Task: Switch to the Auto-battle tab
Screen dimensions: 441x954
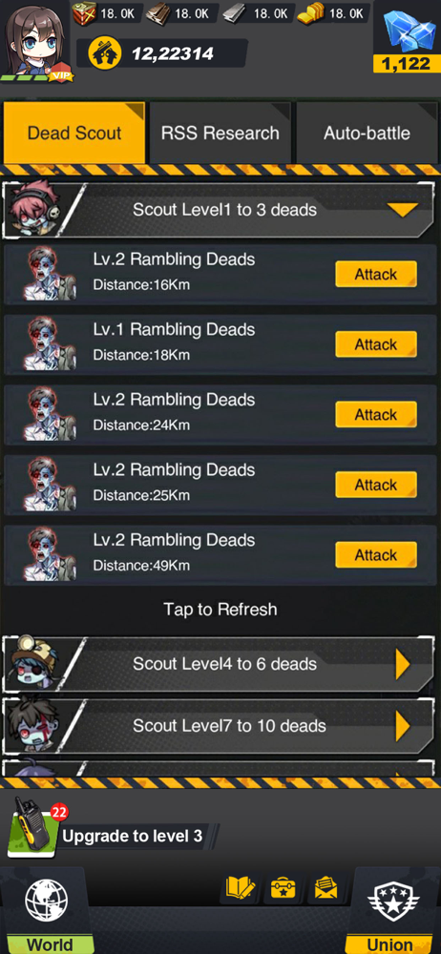Action: tap(367, 133)
